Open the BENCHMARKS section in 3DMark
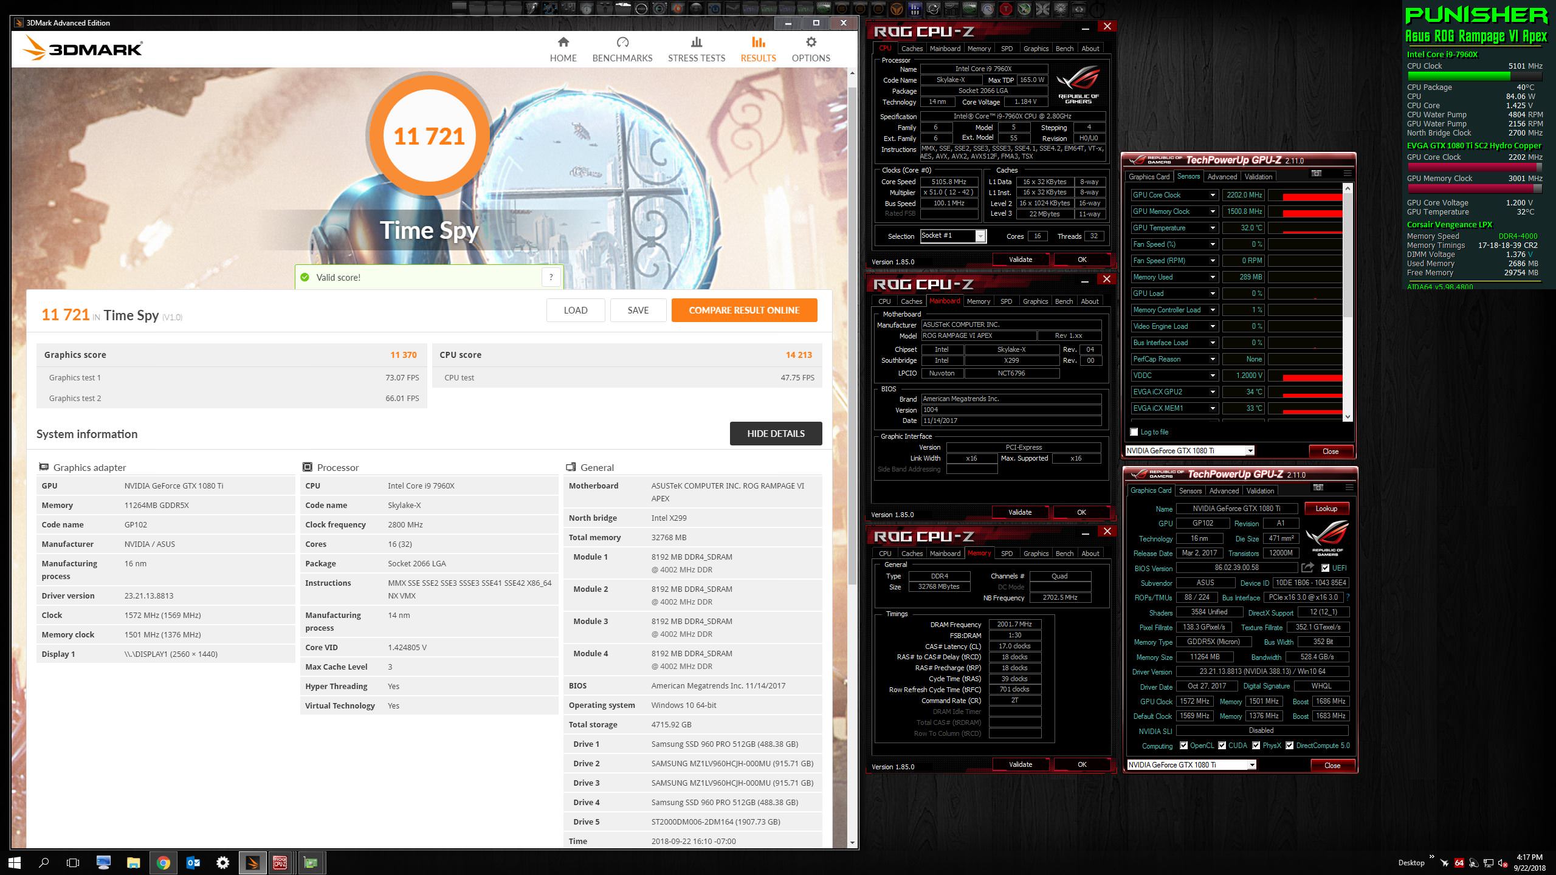The width and height of the screenshot is (1556, 875). click(x=622, y=49)
